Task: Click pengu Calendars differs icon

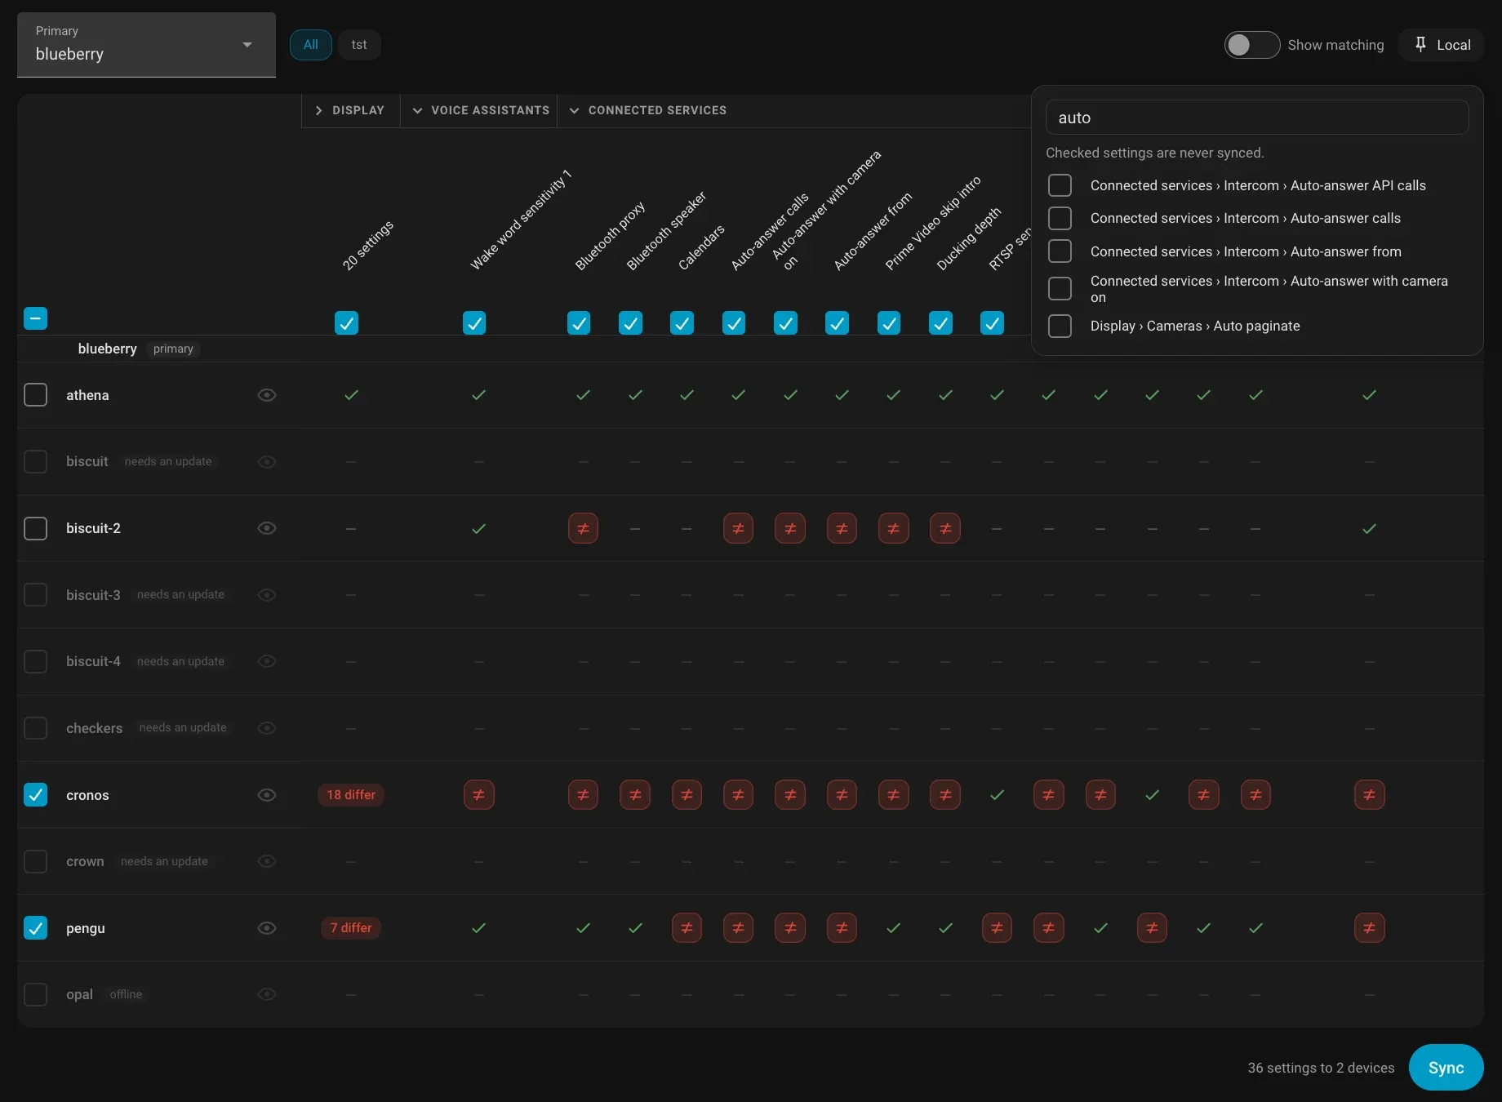Action: tap(687, 928)
